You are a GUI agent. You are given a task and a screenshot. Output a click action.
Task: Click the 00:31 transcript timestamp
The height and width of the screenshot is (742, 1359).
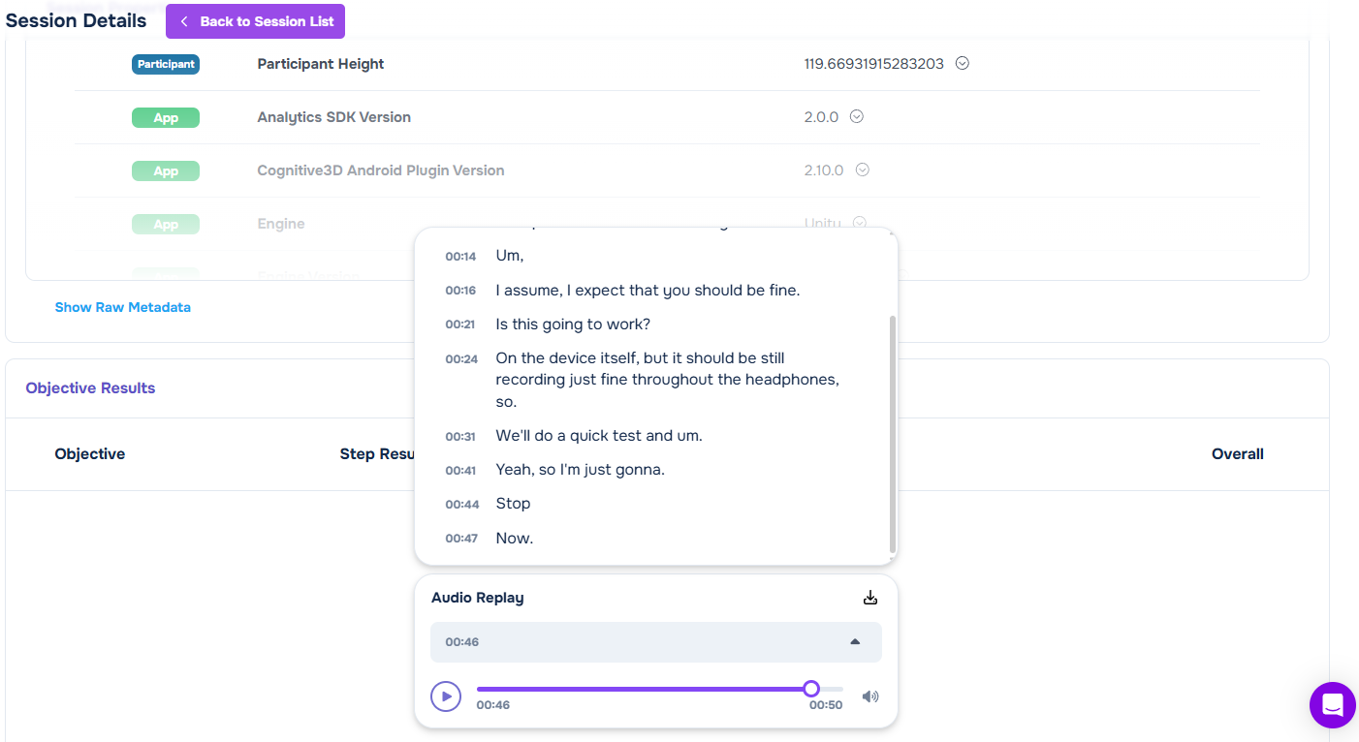point(460,437)
